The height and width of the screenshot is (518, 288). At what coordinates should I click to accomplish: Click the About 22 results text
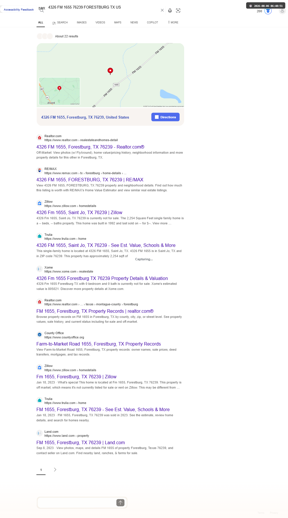point(67,36)
